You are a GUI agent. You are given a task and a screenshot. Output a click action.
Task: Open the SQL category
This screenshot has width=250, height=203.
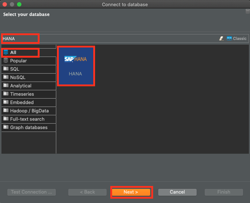pyautogui.click(x=29, y=69)
